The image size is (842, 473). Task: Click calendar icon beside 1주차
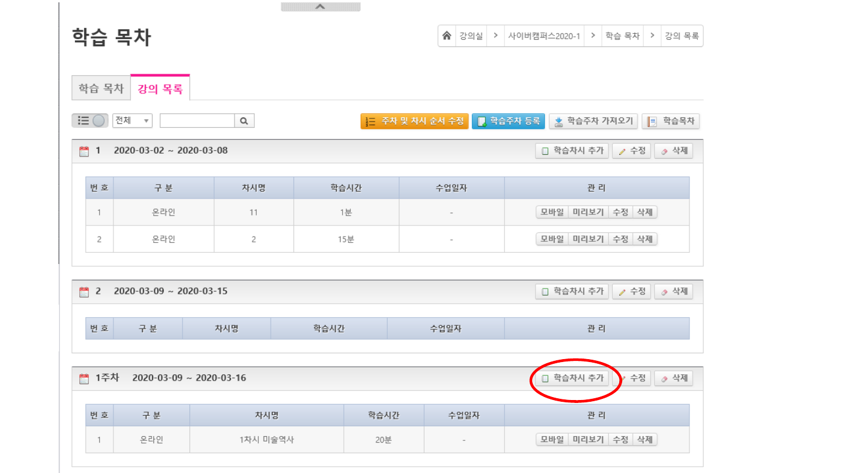[x=84, y=378]
